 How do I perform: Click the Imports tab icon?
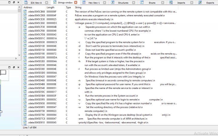point(171,2)
